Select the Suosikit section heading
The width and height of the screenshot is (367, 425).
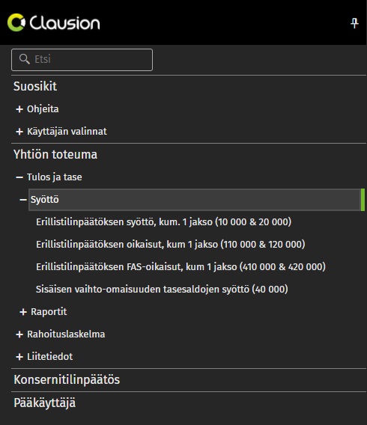(35, 87)
